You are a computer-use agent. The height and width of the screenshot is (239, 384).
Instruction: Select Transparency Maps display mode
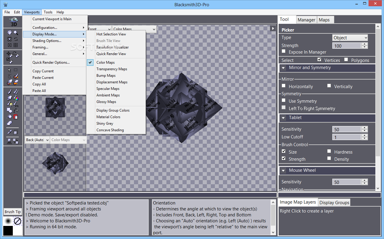point(116,69)
